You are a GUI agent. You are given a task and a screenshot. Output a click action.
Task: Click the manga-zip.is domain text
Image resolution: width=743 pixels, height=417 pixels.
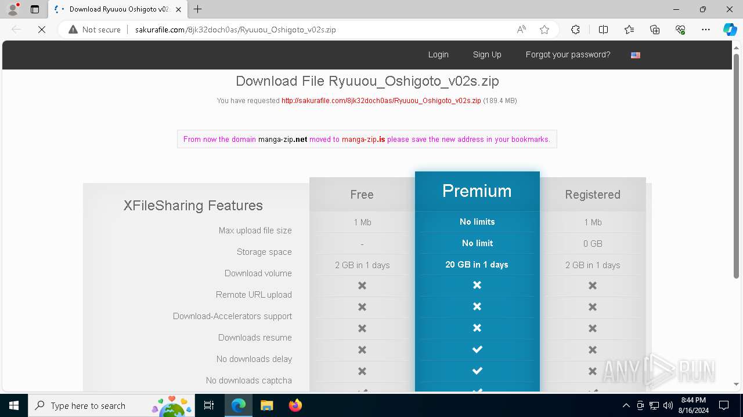(363, 140)
